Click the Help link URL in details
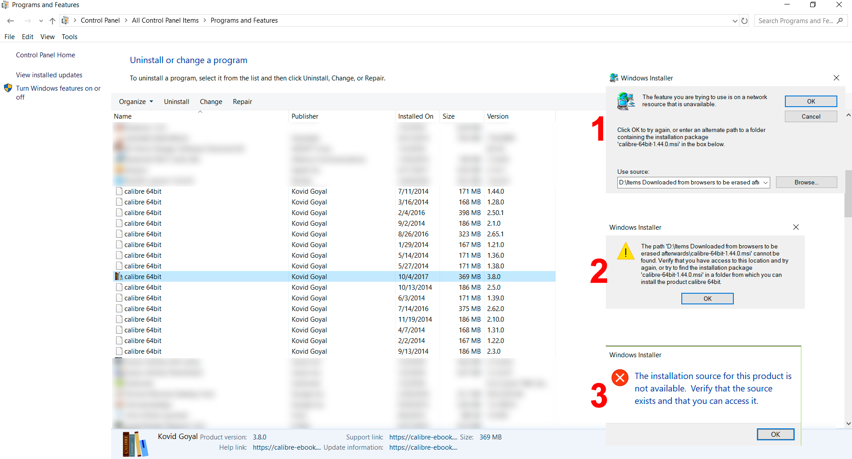The width and height of the screenshot is (852, 459). click(287, 447)
